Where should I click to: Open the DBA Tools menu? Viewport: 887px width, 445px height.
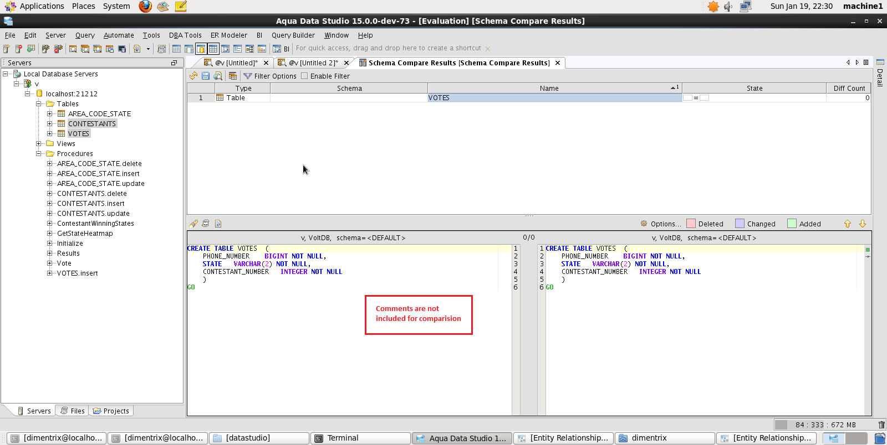point(185,35)
